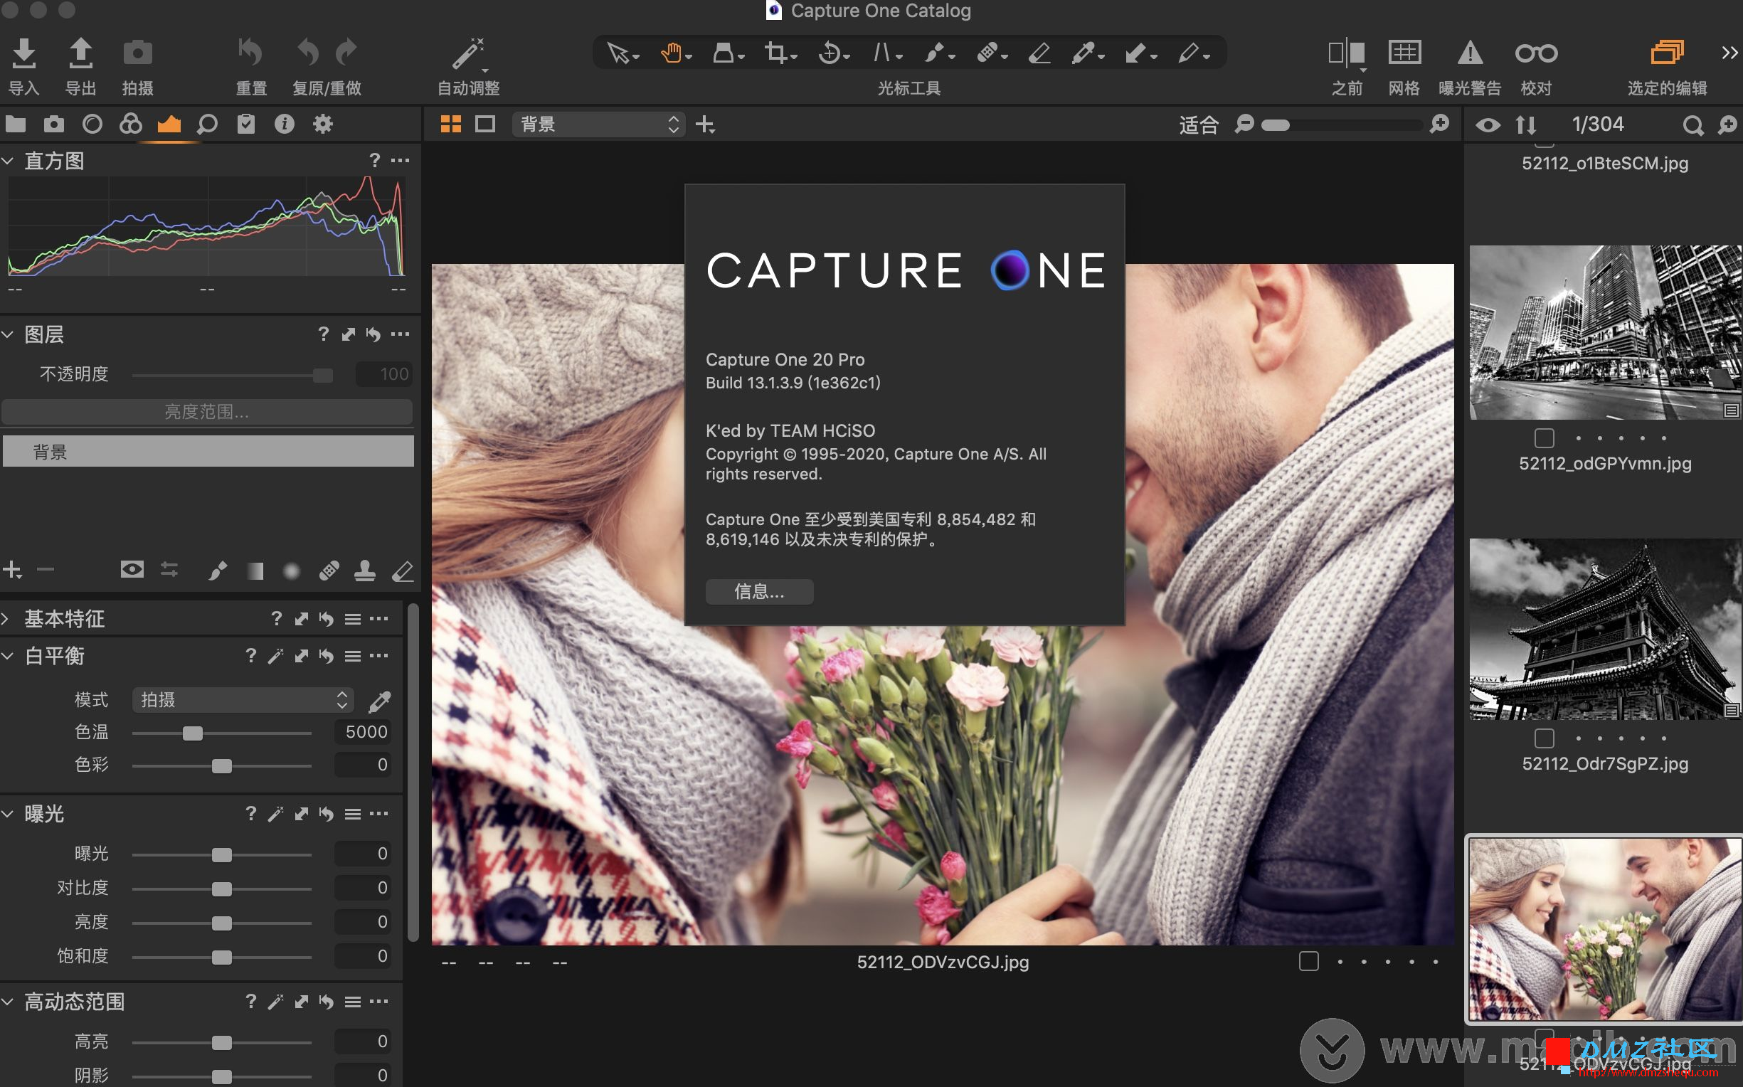1743x1087 pixels.
Task: Select the clone stamp layer icon
Action: pyautogui.click(x=364, y=571)
